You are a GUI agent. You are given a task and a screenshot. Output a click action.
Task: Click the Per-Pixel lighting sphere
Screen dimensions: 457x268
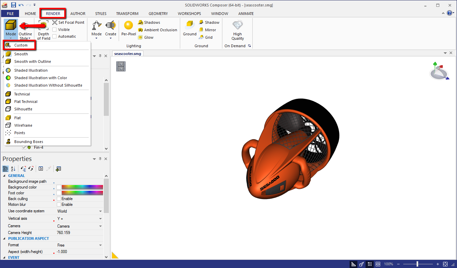click(129, 25)
